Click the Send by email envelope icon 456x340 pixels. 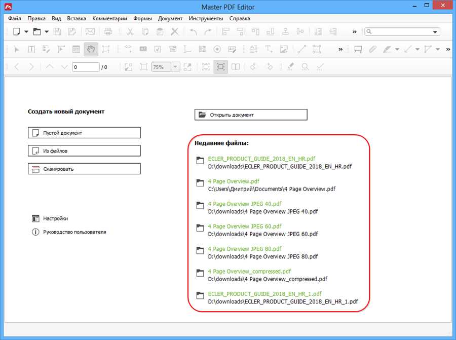click(x=90, y=31)
